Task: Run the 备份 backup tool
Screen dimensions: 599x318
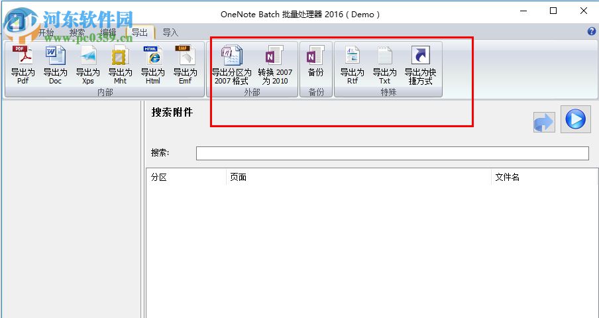Action: pos(315,61)
